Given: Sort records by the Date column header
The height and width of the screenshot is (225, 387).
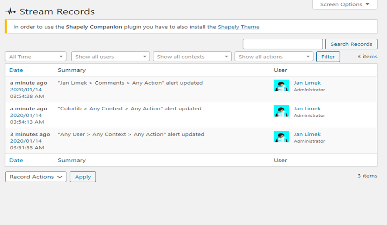Looking at the screenshot, I should click(x=16, y=70).
